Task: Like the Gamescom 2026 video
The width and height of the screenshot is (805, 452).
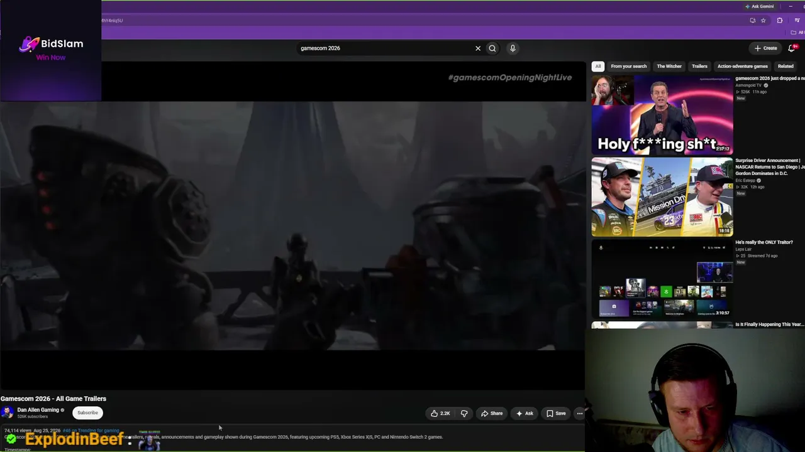Action: (440, 413)
